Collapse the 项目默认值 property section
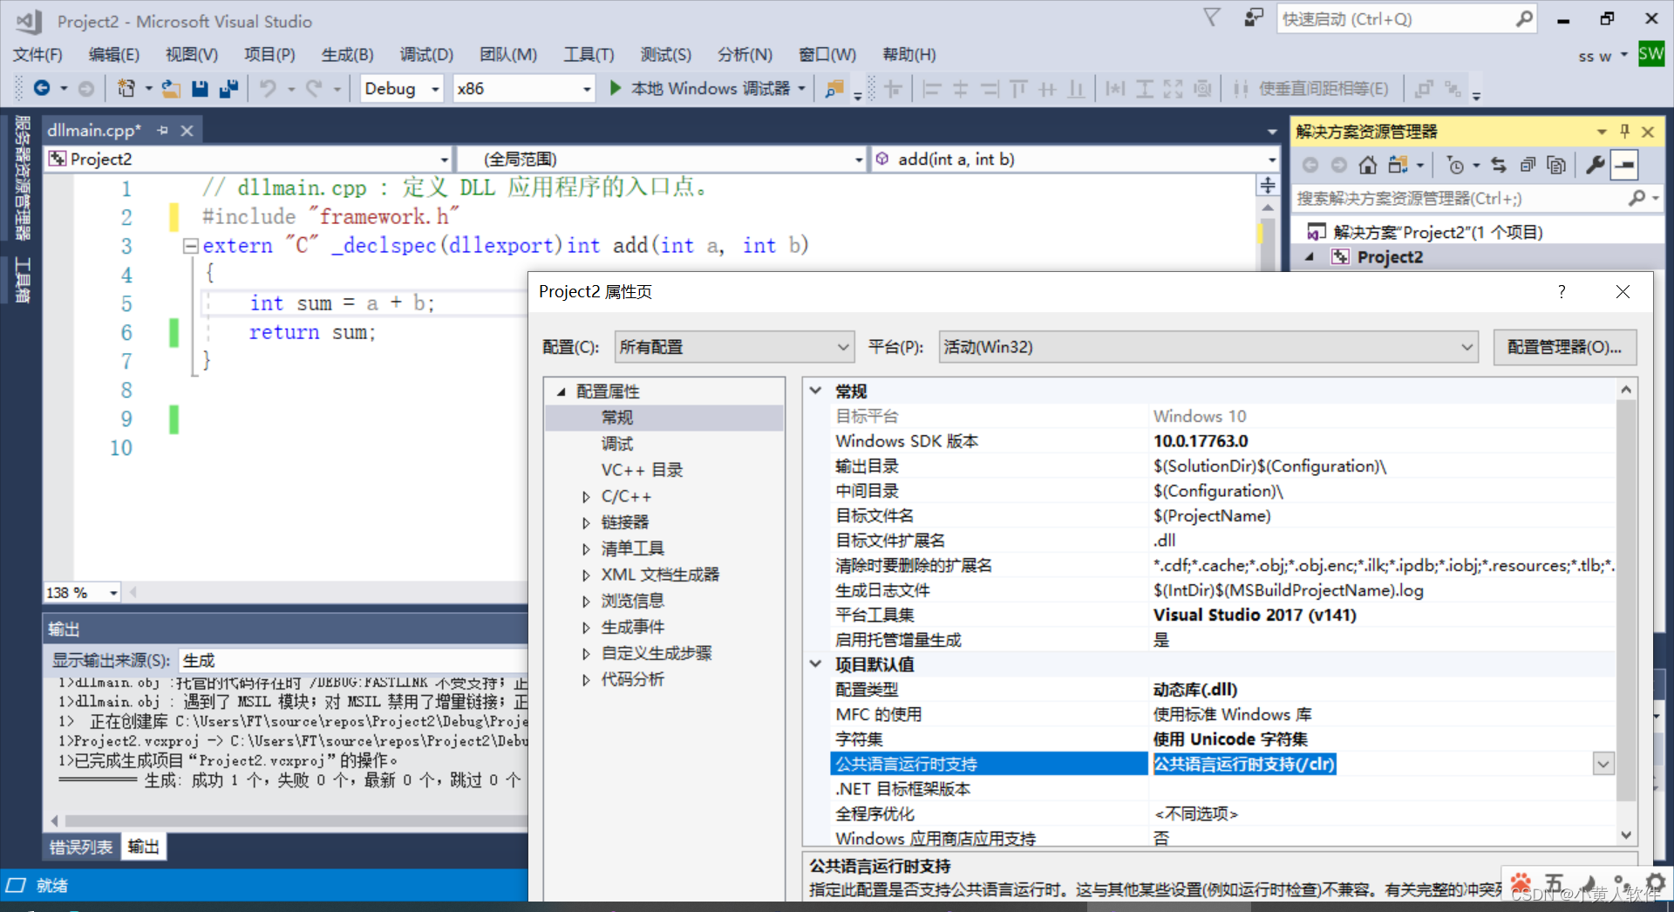Screen dimensions: 1674x912 [x=816, y=664]
